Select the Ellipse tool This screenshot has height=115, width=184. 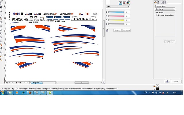point(1,26)
